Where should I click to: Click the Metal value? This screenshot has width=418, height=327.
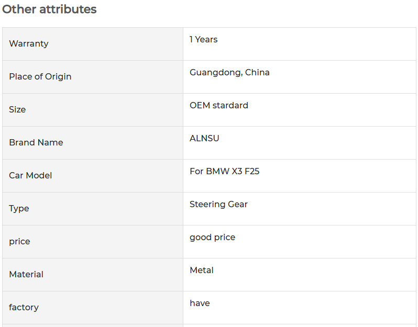point(202,270)
